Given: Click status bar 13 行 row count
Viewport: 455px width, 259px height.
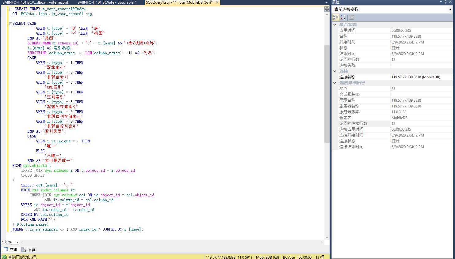Looking at the screenshot, I should point(320,257).
